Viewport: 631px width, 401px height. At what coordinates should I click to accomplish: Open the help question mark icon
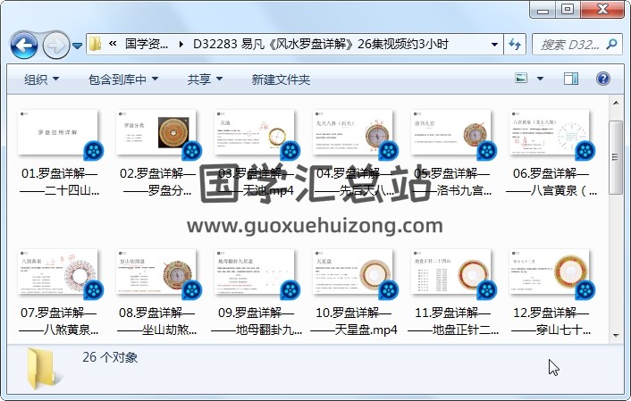coord(602,79)
